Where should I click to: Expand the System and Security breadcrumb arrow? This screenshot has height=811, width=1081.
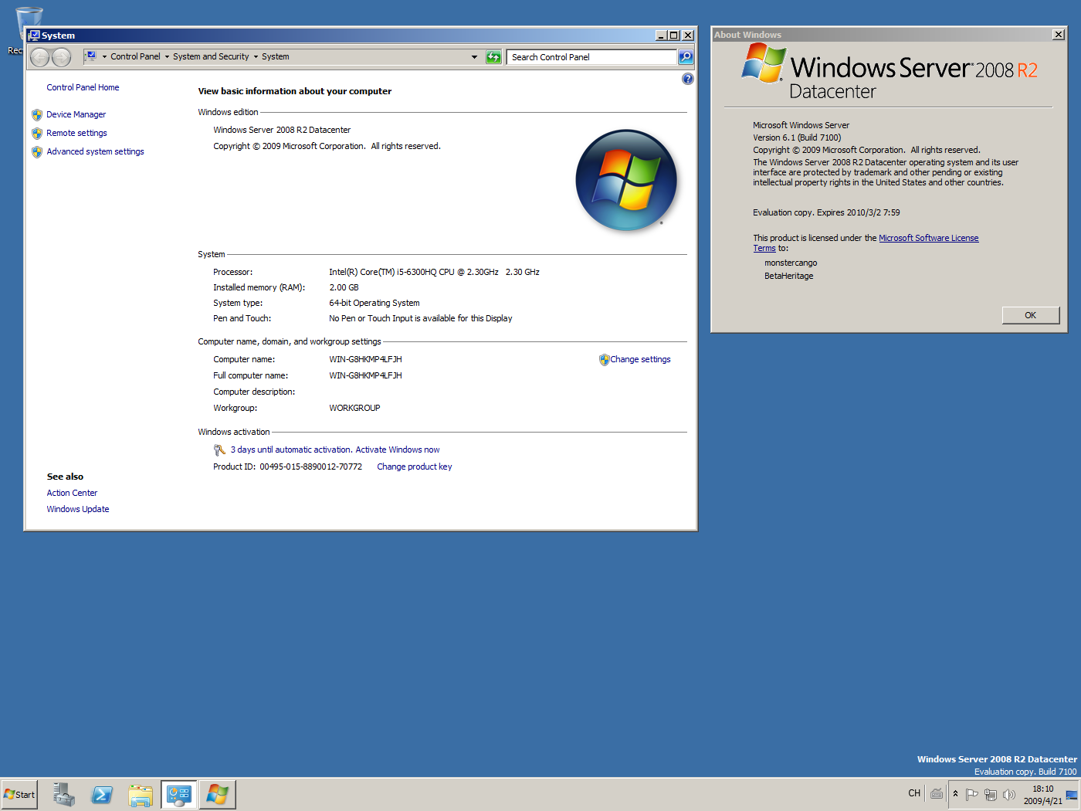(256, 56)
